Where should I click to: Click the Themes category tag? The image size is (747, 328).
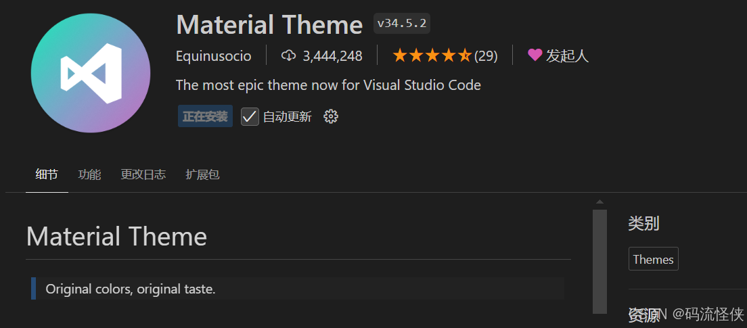[x=653, y=260]
